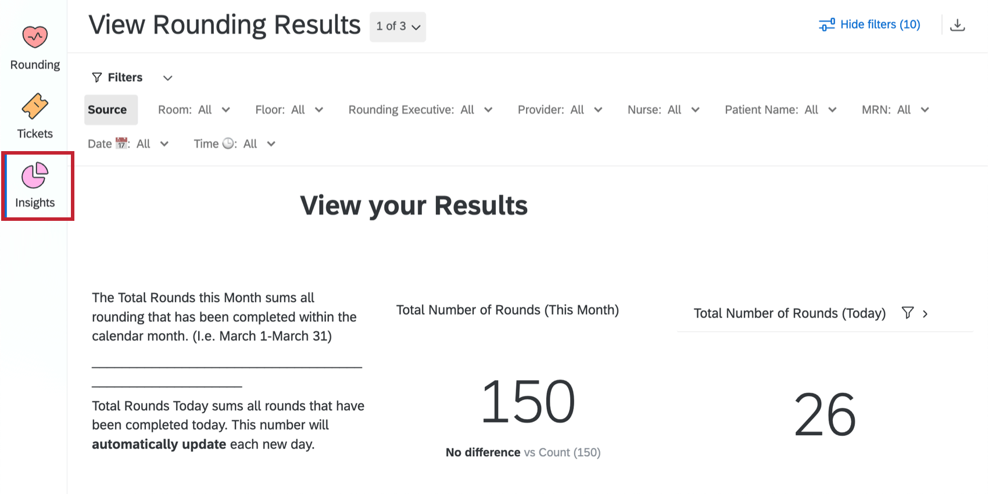Open the Floor filter dropdown
The image size is (988, 494).
click(x=289, y=110)
